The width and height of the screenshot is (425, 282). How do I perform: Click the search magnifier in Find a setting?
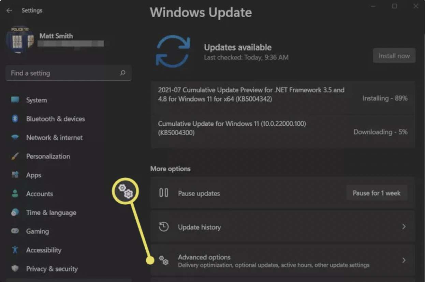pos(123,73)
